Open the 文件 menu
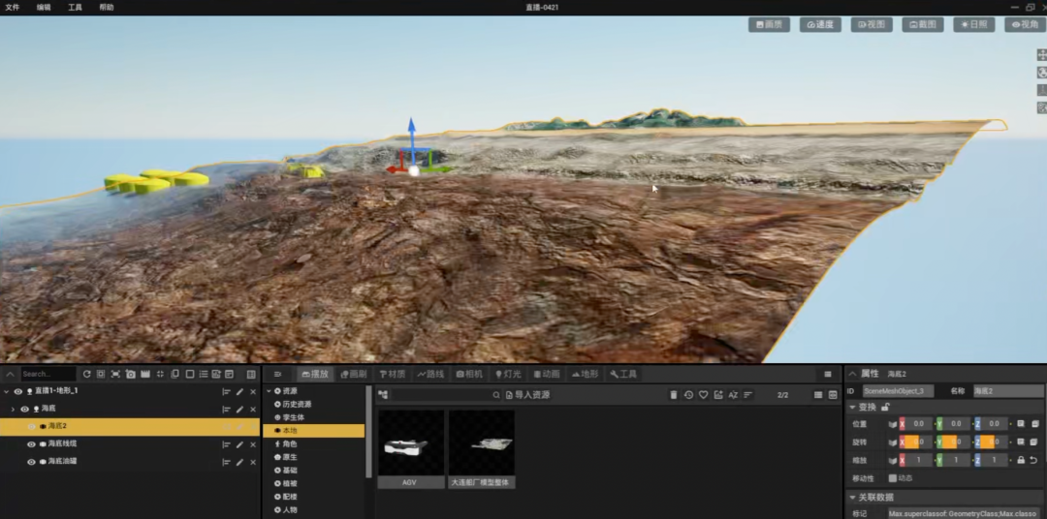1047x519 pixels. 12,8
